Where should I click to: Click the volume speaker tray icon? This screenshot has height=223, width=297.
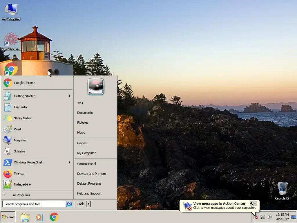click(x=269, y=217)
